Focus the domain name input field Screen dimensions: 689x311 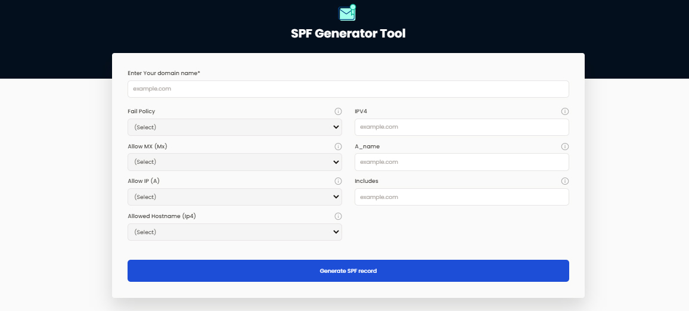(348, 89)
